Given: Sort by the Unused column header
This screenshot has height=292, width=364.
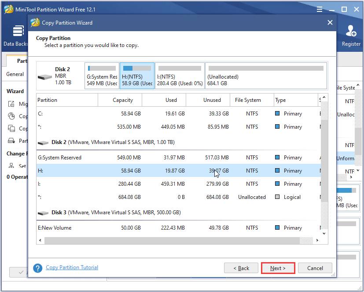Looking at the screenshot, I should point(208,100).
